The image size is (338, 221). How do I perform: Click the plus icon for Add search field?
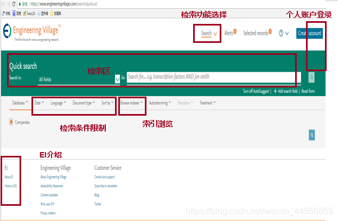pos(275,91)
